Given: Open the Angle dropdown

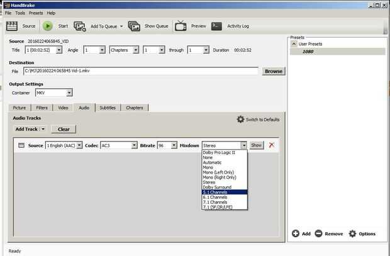Looking at the screenshot, I should tap(103, 50).
